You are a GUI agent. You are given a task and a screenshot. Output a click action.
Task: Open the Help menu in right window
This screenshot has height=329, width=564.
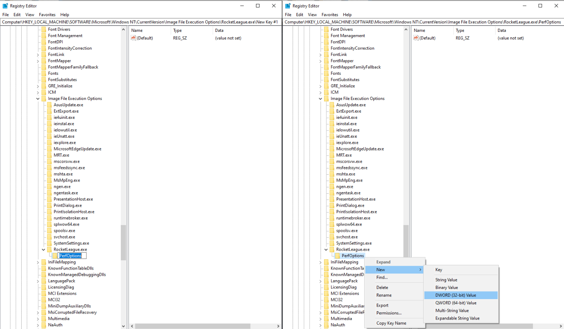pyautogui.click(x=347, y=15)
